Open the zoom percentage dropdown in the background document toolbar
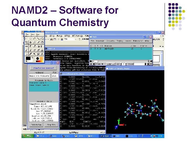Screen dimensions: 189x142 click(x=75, y=39)
